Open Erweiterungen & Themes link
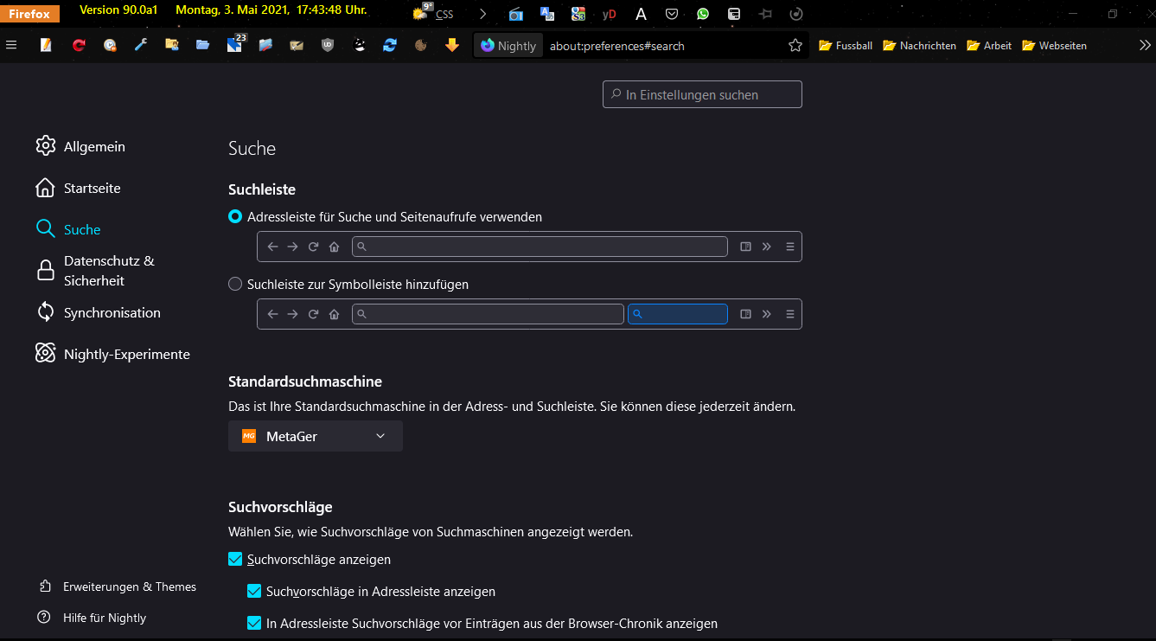This screenshot has height=641, width=1156. coord(129,587)
